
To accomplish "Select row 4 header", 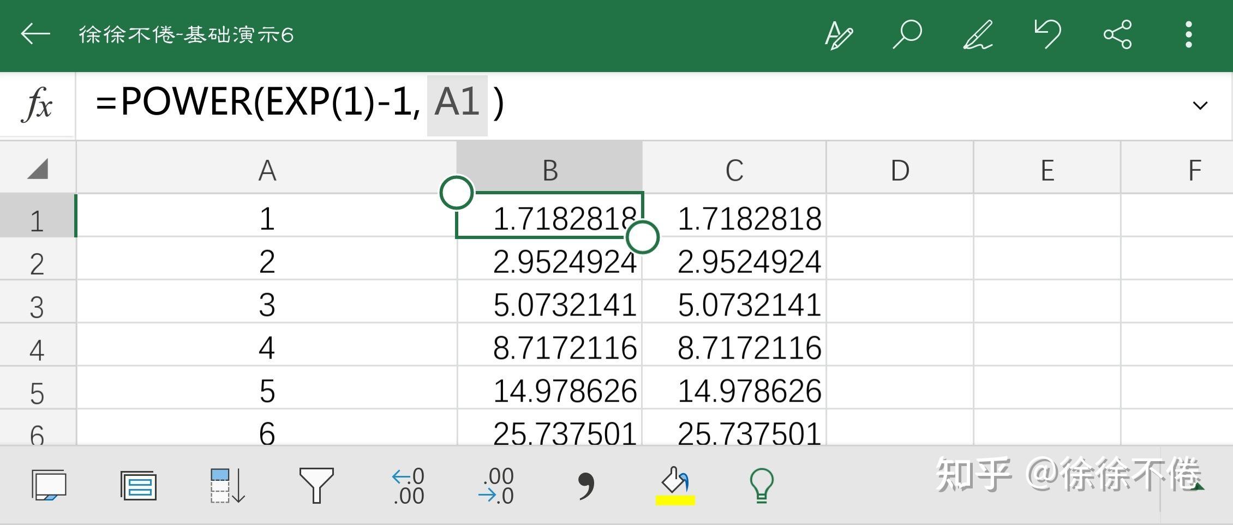I will point(38,345).
